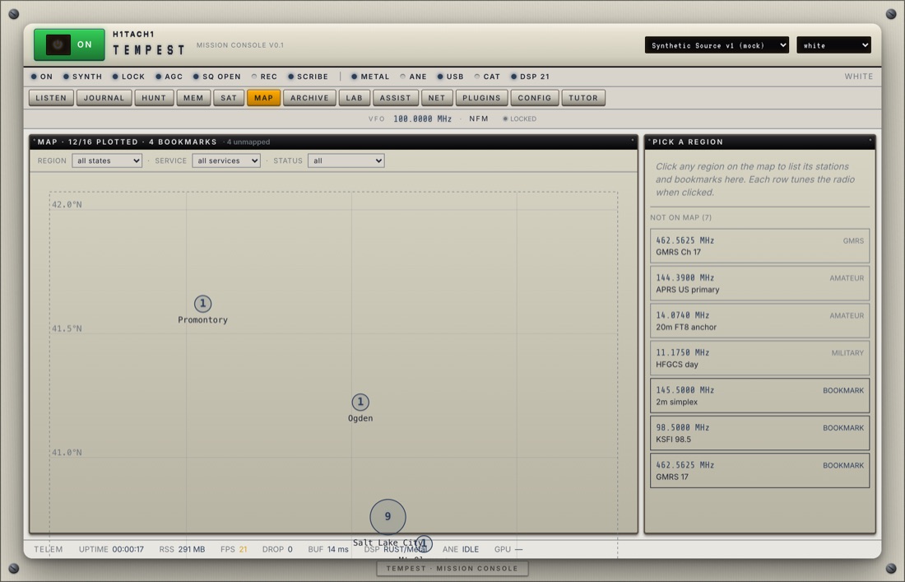
Task: Click the REC status indicator
Action: click(264, 77)
